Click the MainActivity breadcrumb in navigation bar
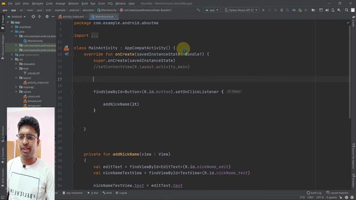Screen dimensions: 356x200 [x=107, y=10]
